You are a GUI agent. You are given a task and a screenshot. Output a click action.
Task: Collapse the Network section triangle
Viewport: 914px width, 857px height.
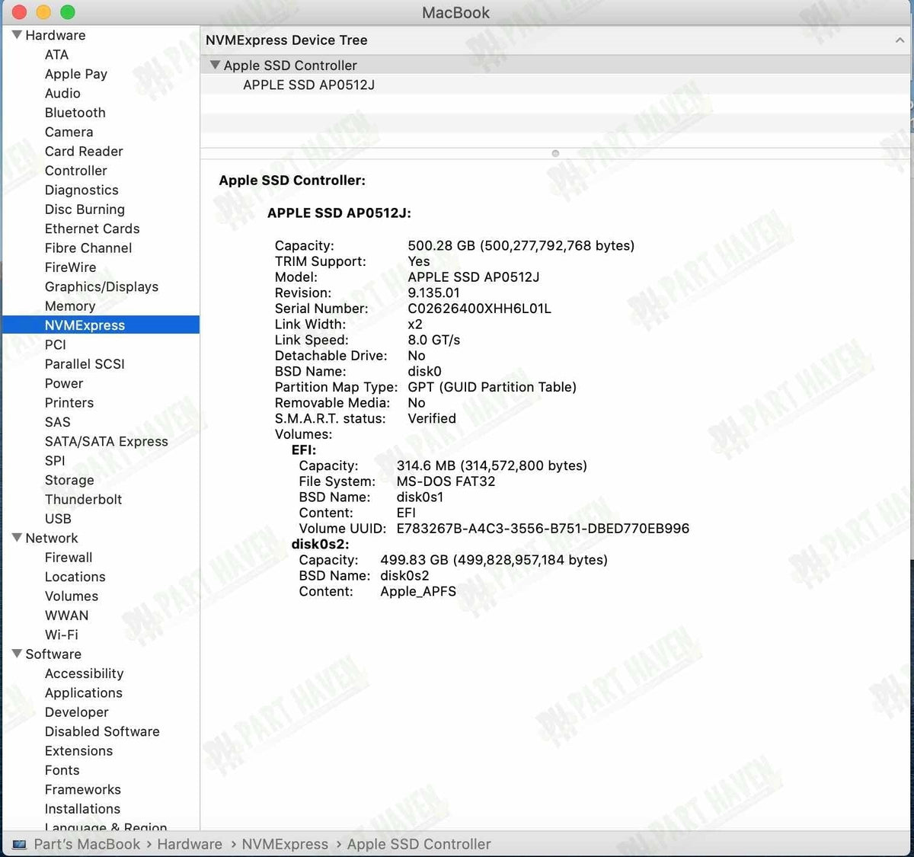coord(17,538)
